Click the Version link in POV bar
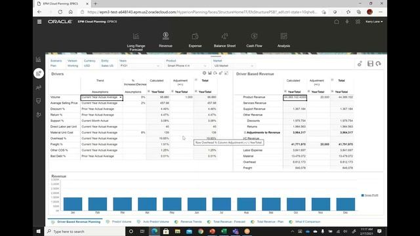 coord(72,61)
